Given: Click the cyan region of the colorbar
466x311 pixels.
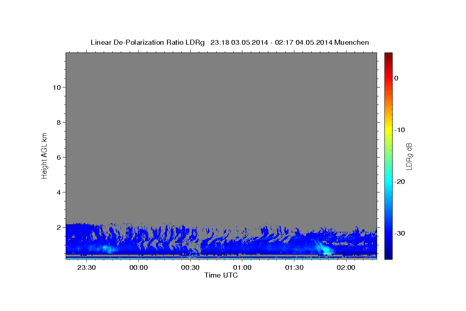Looking at the screenshot, I should coord(388,182).
